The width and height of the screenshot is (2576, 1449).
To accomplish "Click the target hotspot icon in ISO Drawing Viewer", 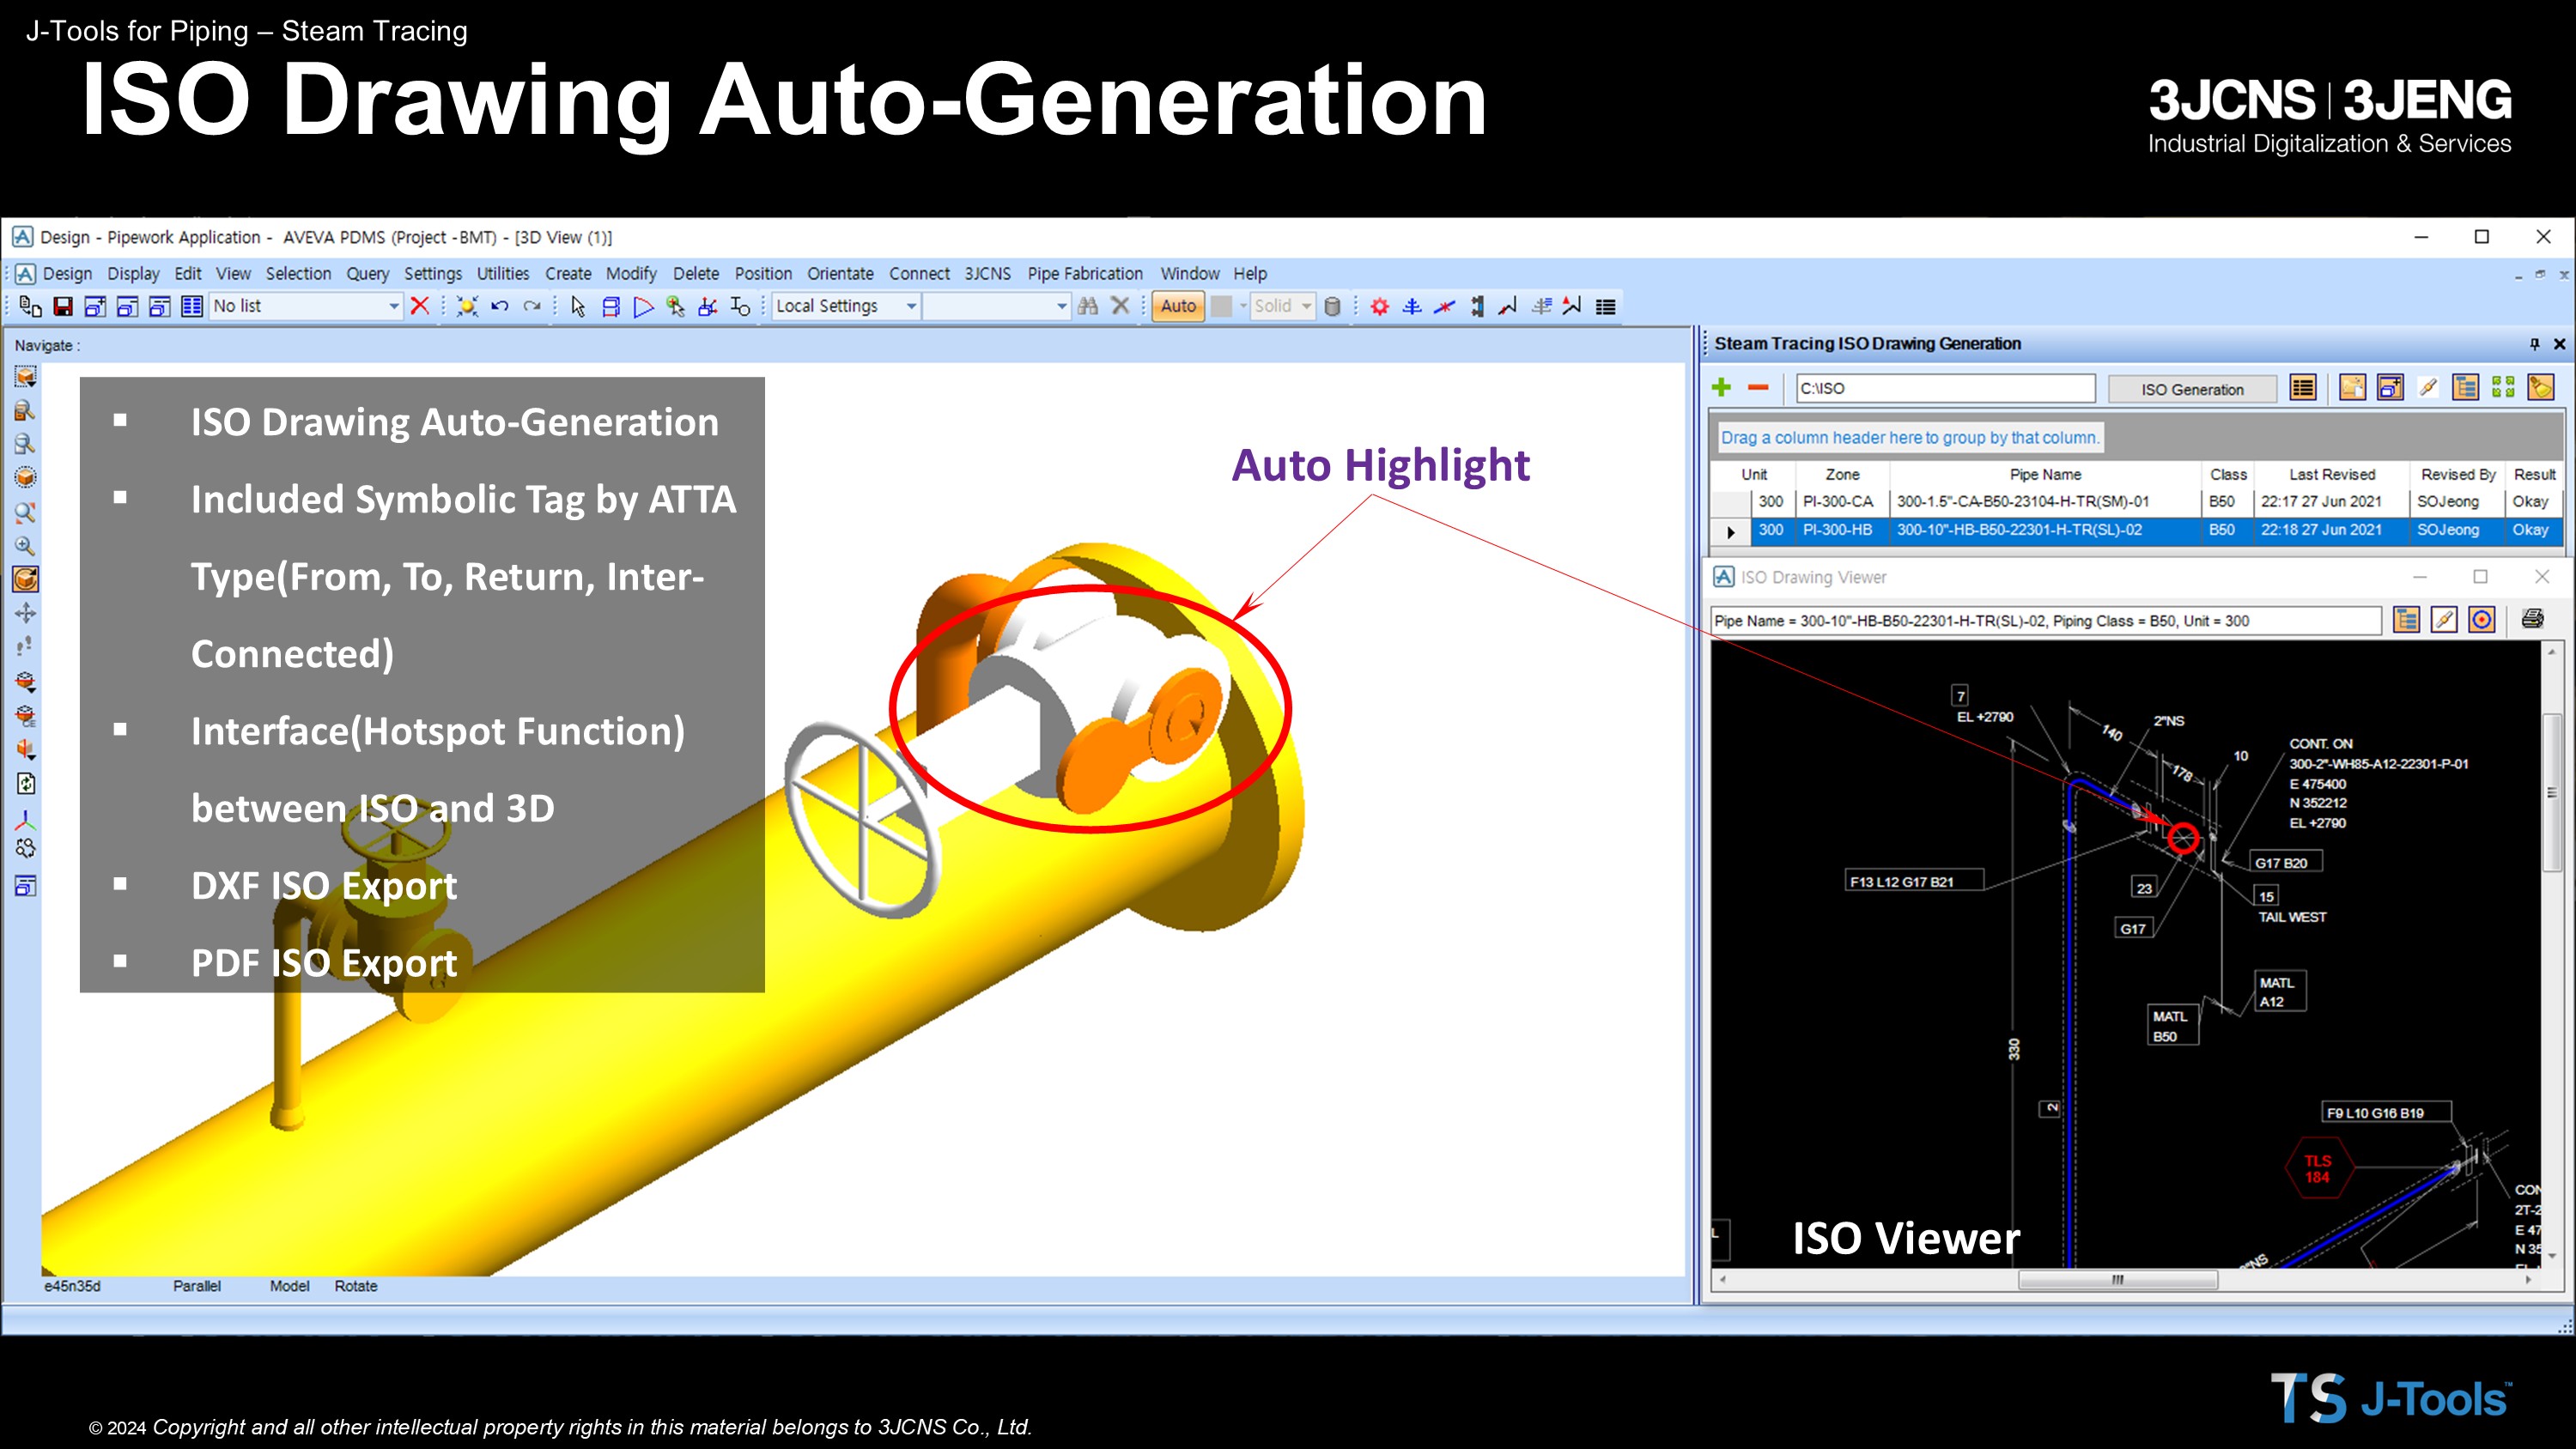I will [x=2482, y=620].
